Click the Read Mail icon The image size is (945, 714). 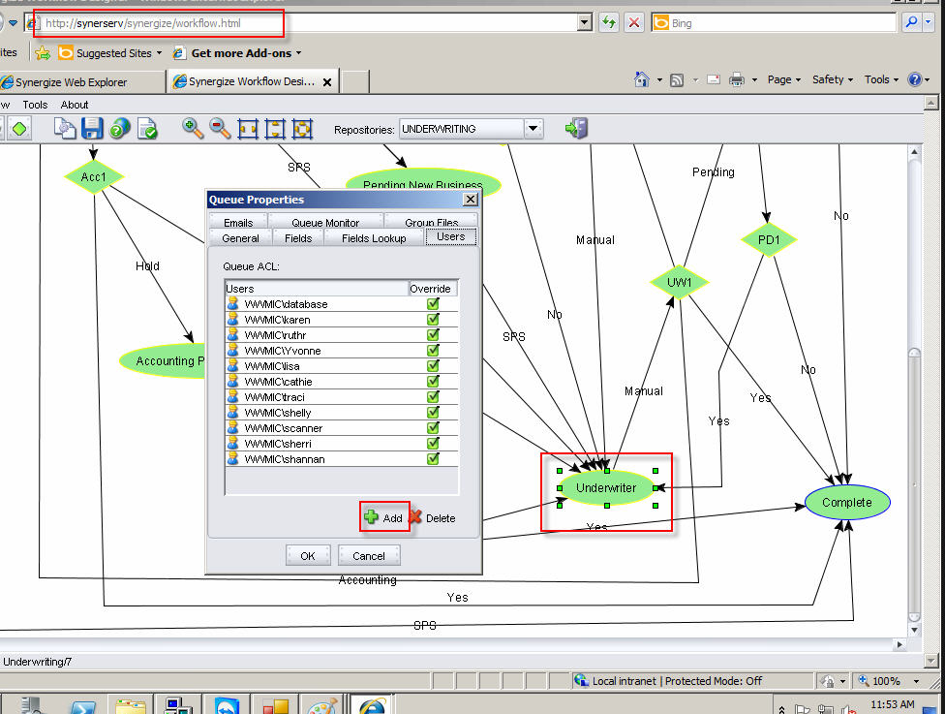point(714,79)
